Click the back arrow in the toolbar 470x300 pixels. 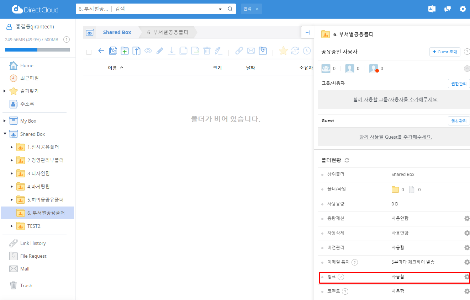101,51
